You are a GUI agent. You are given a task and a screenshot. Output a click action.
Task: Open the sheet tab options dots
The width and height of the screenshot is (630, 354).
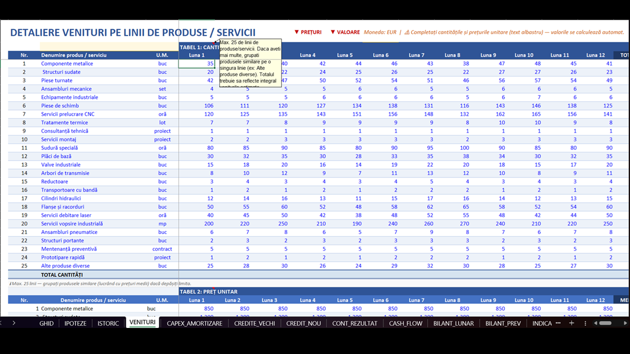[585, 324]
